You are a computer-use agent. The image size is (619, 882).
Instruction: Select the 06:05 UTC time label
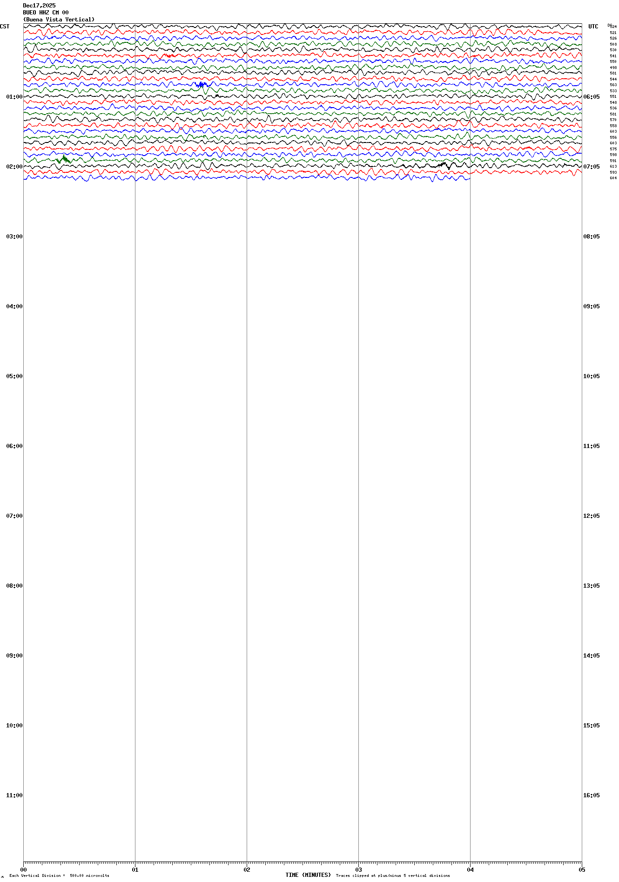click(x=591, y=97)
